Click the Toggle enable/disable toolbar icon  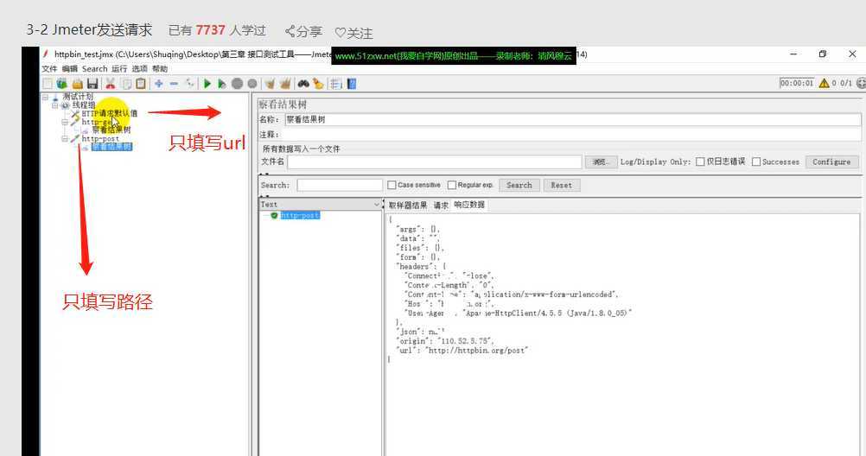click(190, 84)
